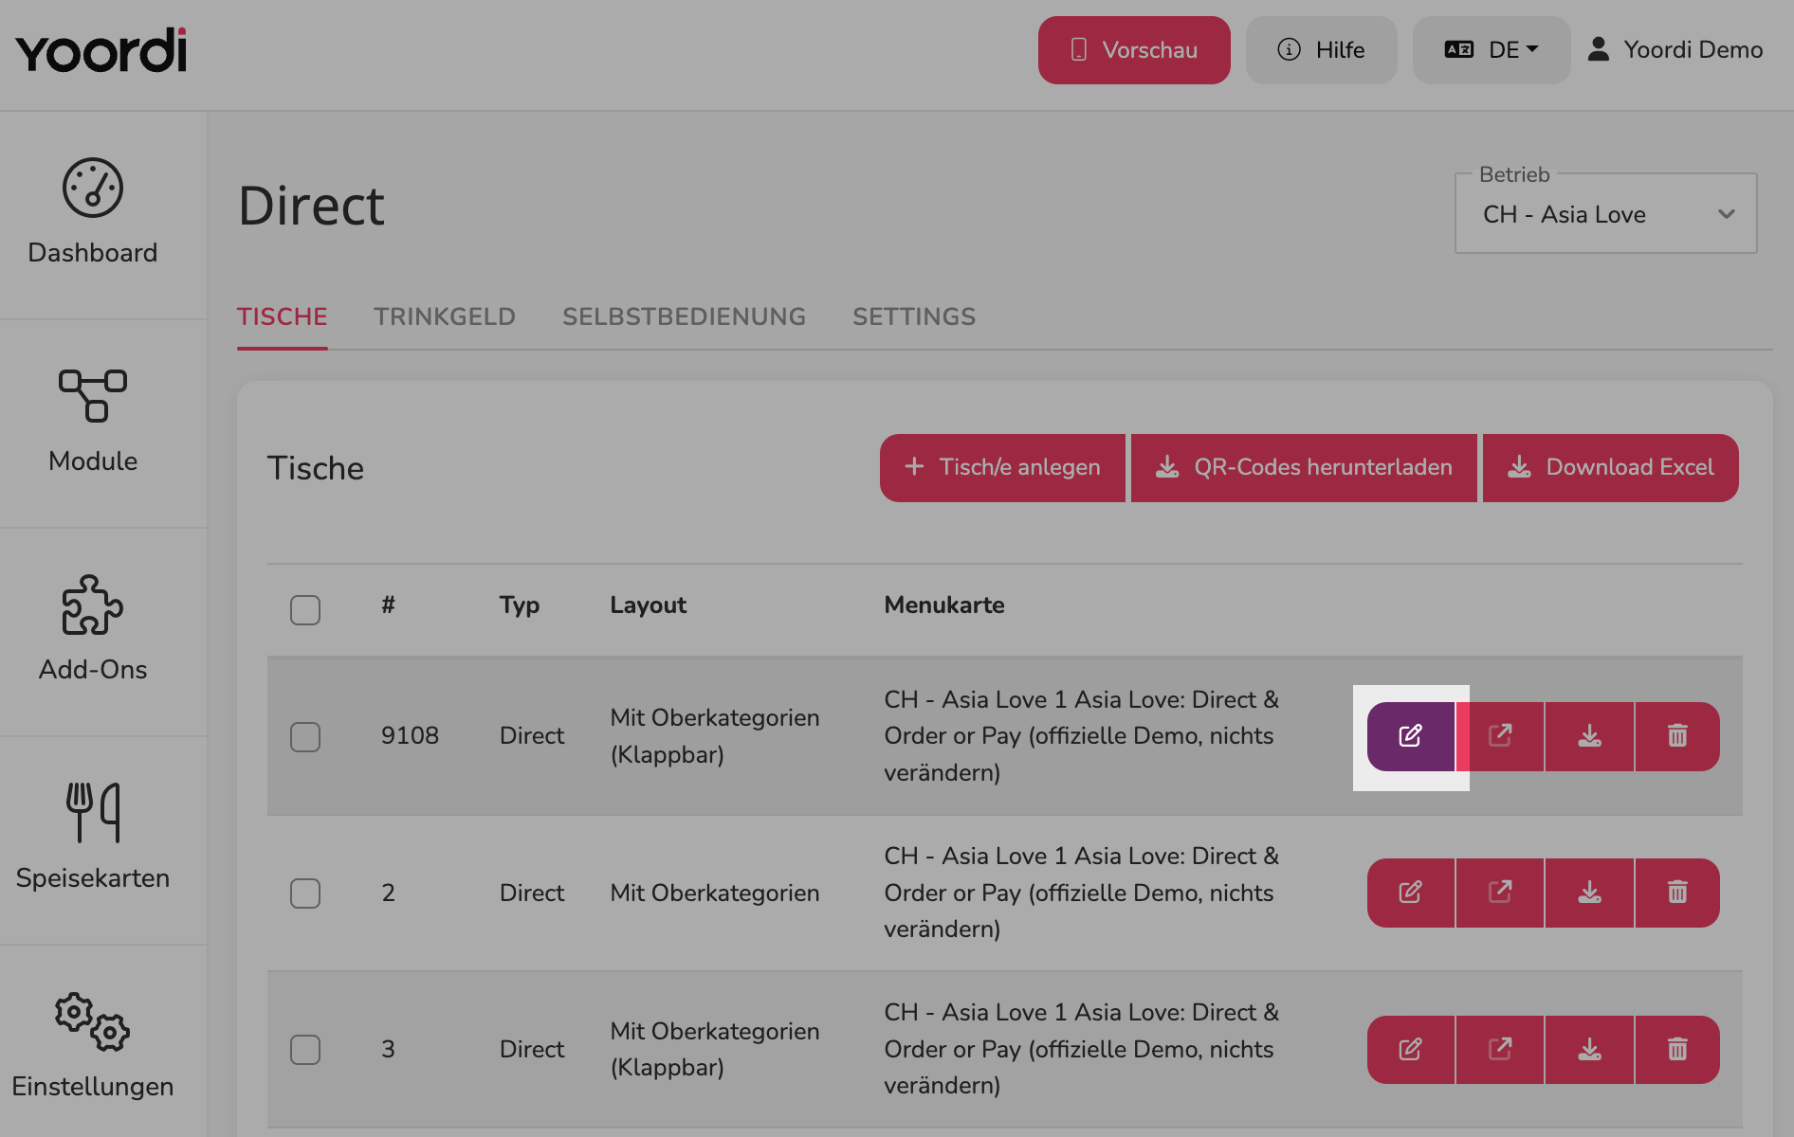Expand the Betrieb dropdown CH - Asia Love

coord(1605,214)
